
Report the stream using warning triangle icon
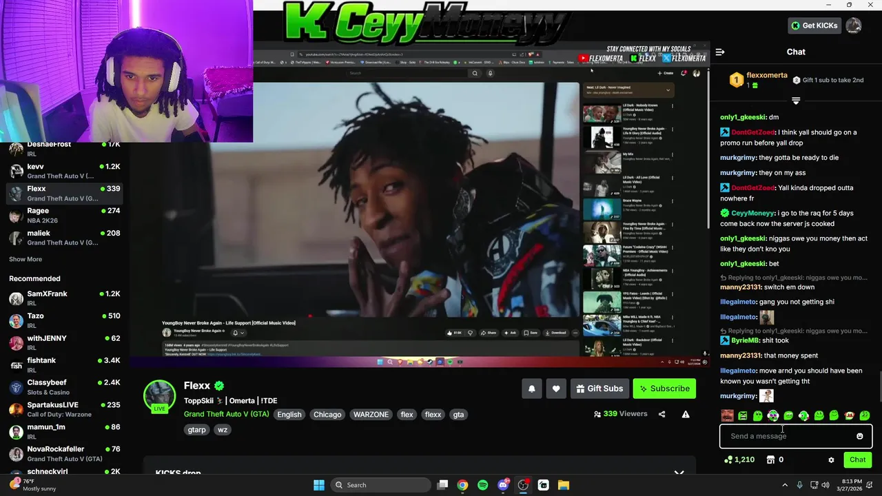tap(686, 414)
